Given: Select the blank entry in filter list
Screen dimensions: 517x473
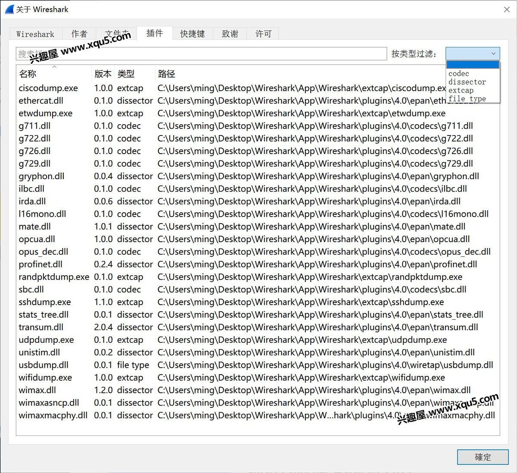Looking at the screenshot, I should pyautogui.click(x=473, y=65).
